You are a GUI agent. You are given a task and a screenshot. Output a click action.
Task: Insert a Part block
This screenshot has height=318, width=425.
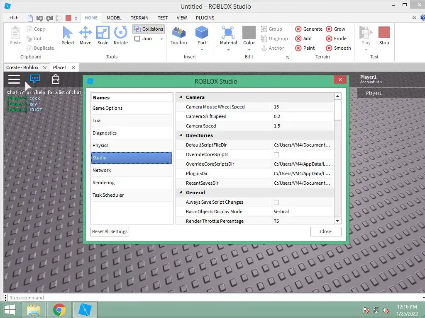pos(202,32)
